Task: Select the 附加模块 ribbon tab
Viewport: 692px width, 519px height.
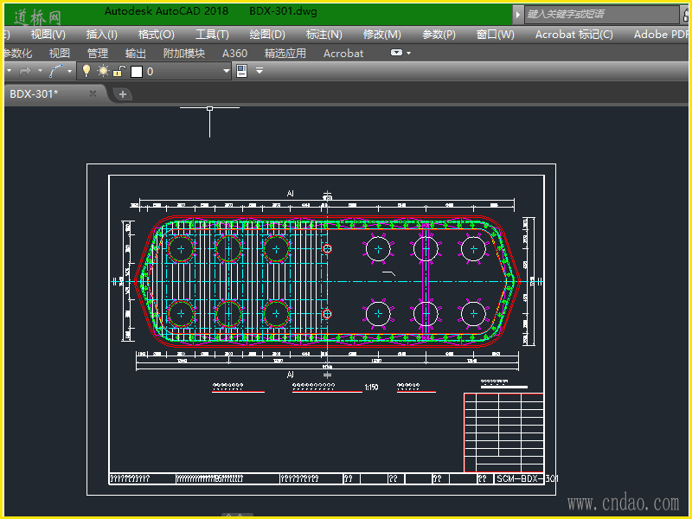Action: pyautogui.click(x=184, y=53)
